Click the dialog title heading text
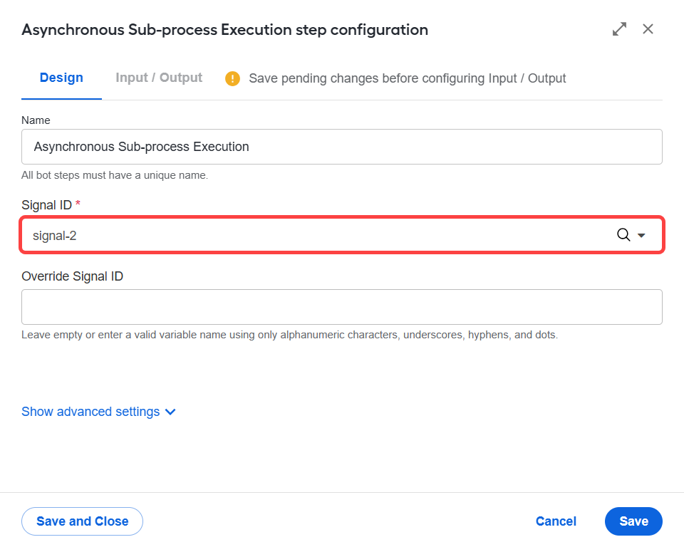 coord(225,30)
